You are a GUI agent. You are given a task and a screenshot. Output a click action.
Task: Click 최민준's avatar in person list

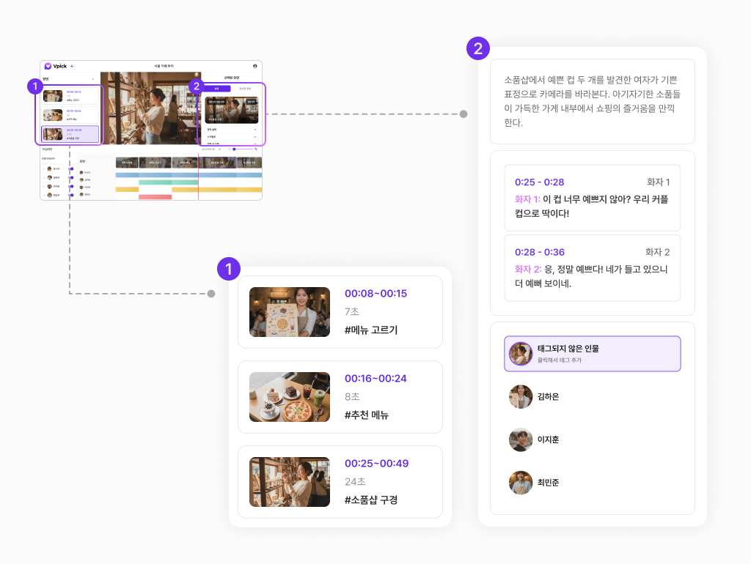pos(521,483)
